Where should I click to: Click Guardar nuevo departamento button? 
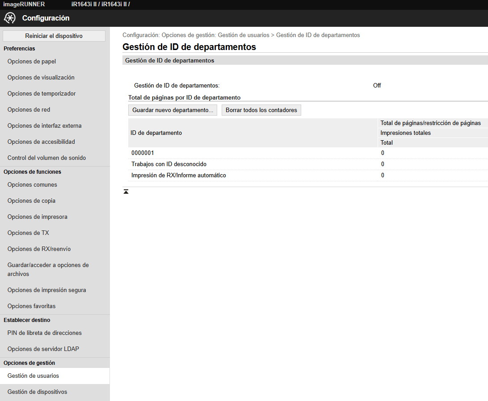173,110
